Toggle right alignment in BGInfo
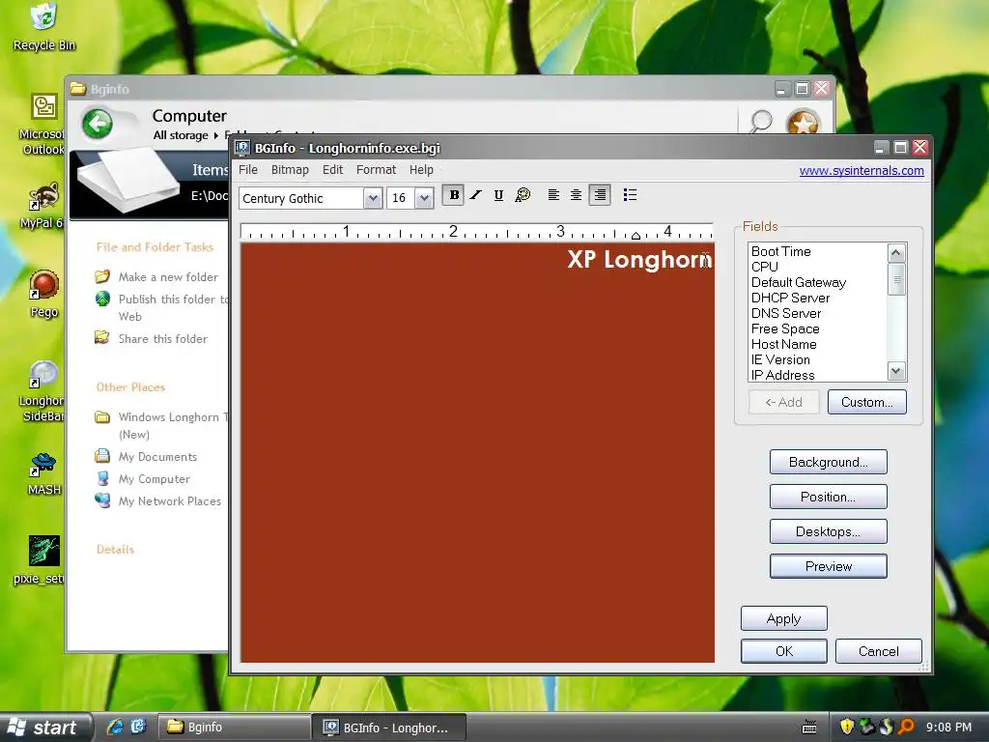The width and height of the screenshot is (989, 742). pyautogui.click(x=599, y=195)
